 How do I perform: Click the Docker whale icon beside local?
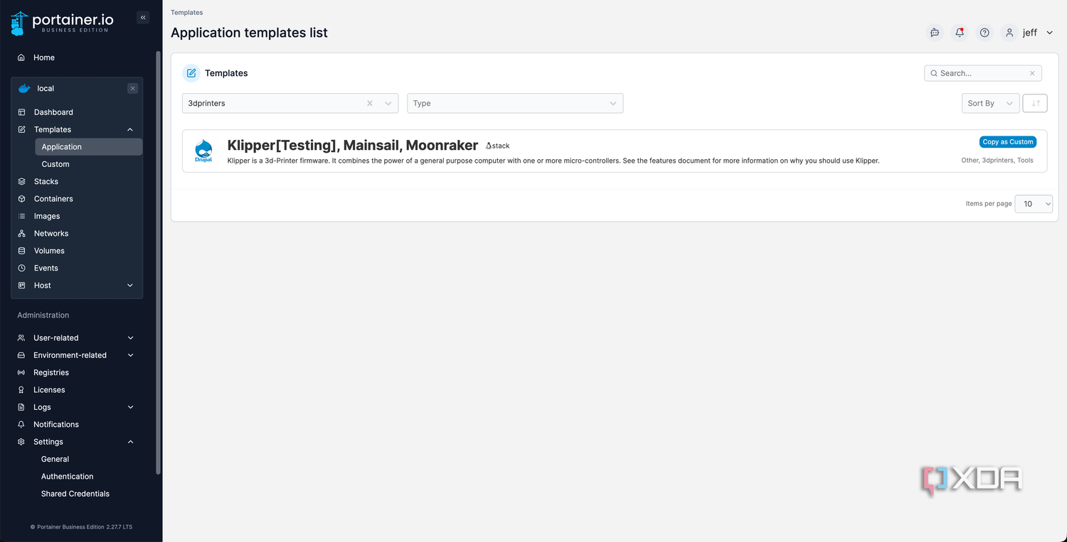(24, 88)
